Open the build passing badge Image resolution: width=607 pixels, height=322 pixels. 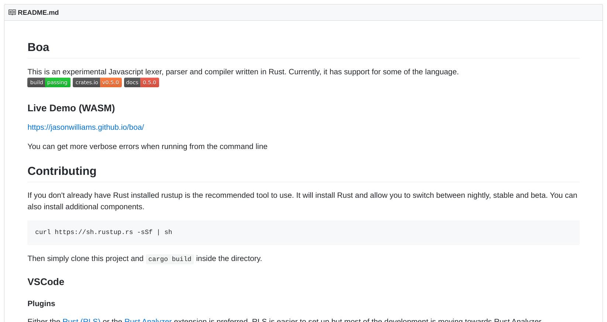(49, 82)
